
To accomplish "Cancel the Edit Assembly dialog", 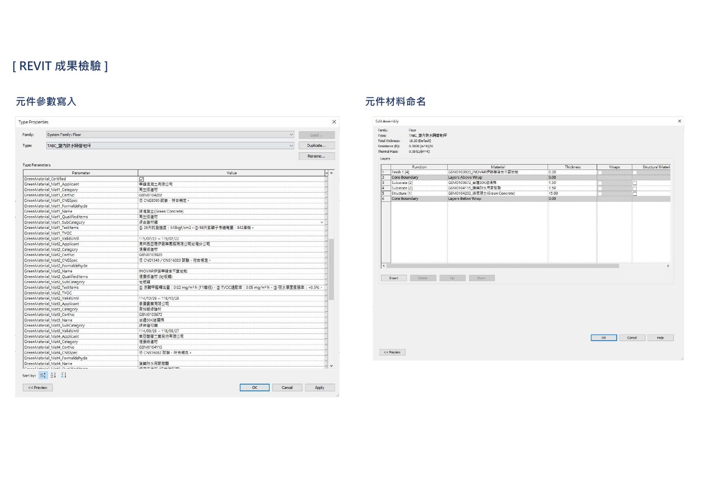I will (632, 337).
